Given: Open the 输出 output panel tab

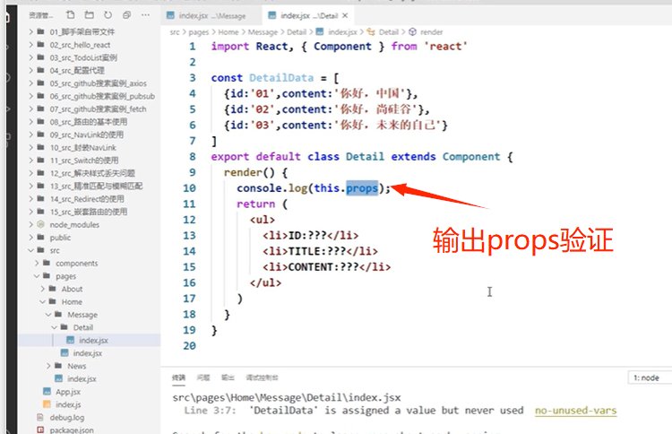Looking at the screenshot, I should coord(228,378).
